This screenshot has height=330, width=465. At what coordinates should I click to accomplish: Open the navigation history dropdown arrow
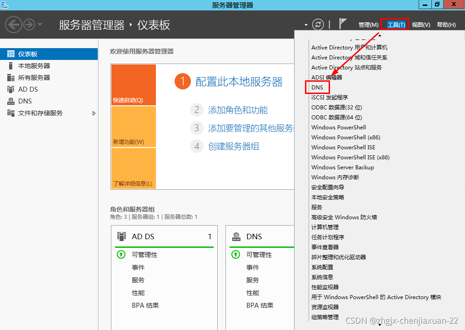(x=40, y=25)
